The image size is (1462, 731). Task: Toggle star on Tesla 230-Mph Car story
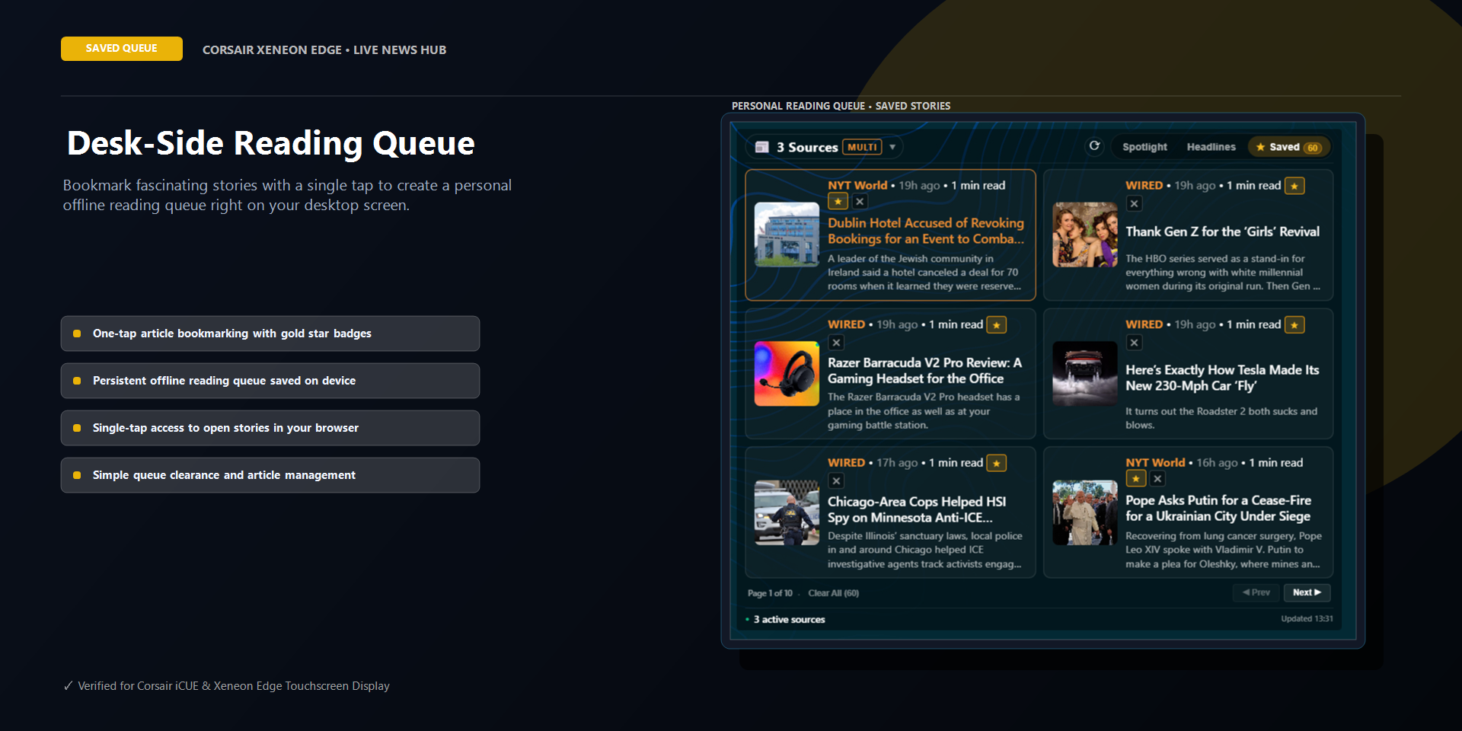click(1294, 325)
